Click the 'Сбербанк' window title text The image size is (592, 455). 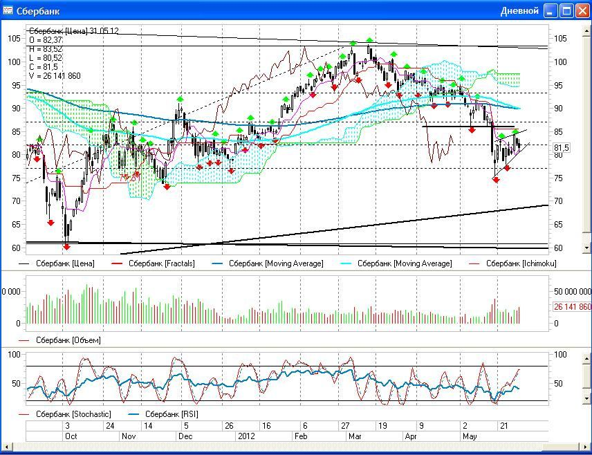[38, 11]
